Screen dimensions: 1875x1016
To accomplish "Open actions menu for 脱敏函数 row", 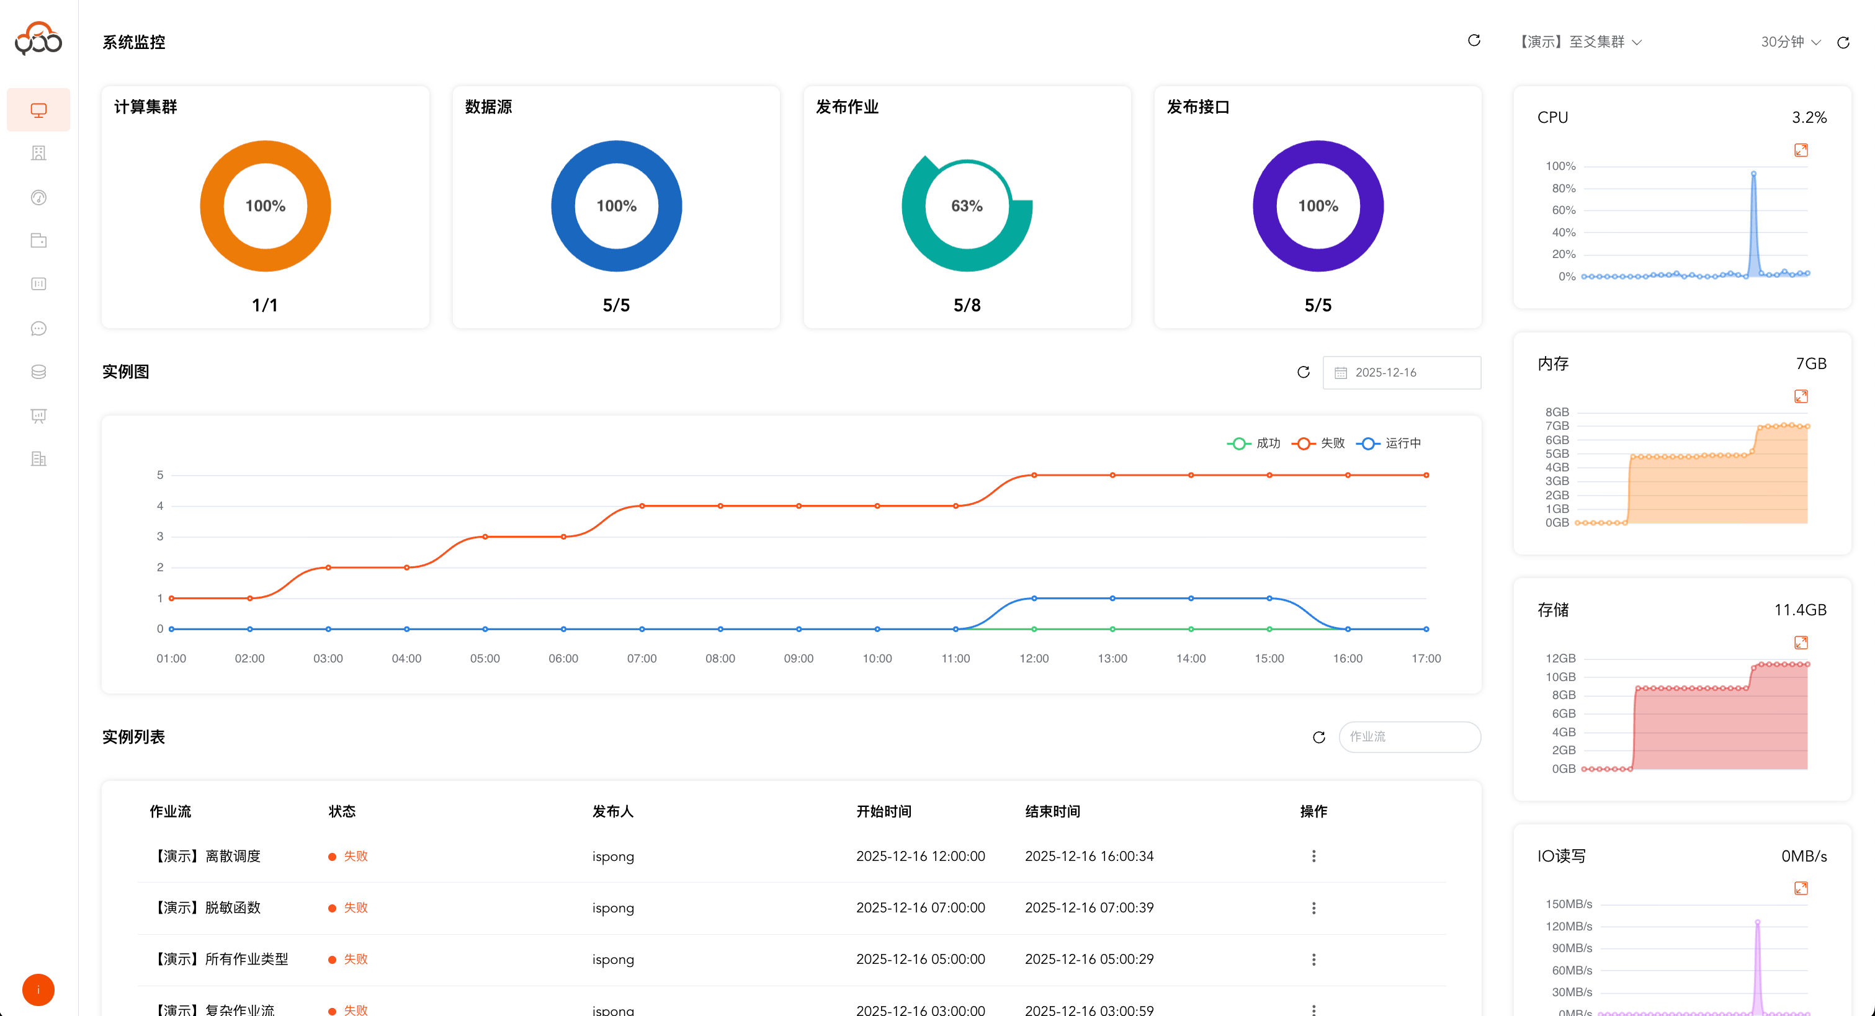I will pos(1314,907).
